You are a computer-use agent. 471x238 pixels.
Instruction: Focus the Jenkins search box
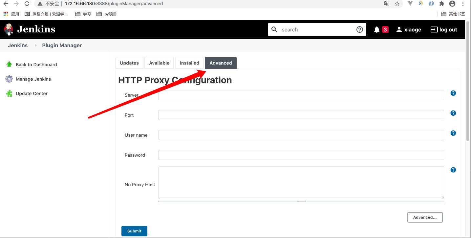click(317, 30)
